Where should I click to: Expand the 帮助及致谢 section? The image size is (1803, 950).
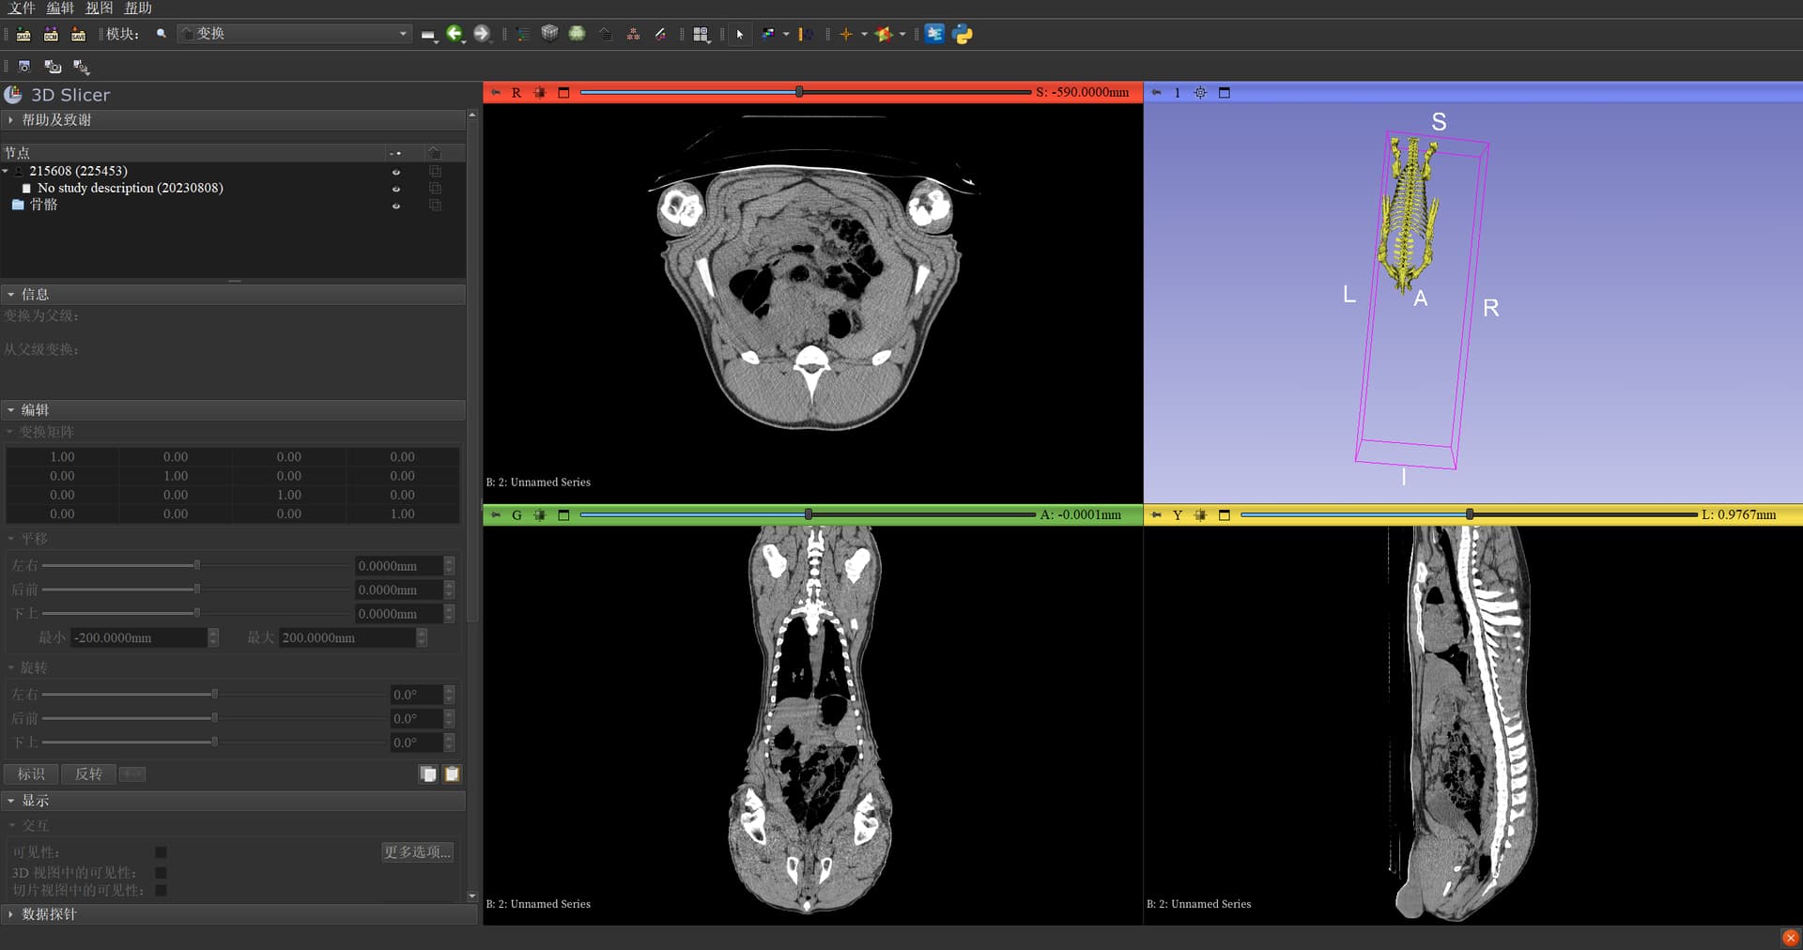point(56,120)
